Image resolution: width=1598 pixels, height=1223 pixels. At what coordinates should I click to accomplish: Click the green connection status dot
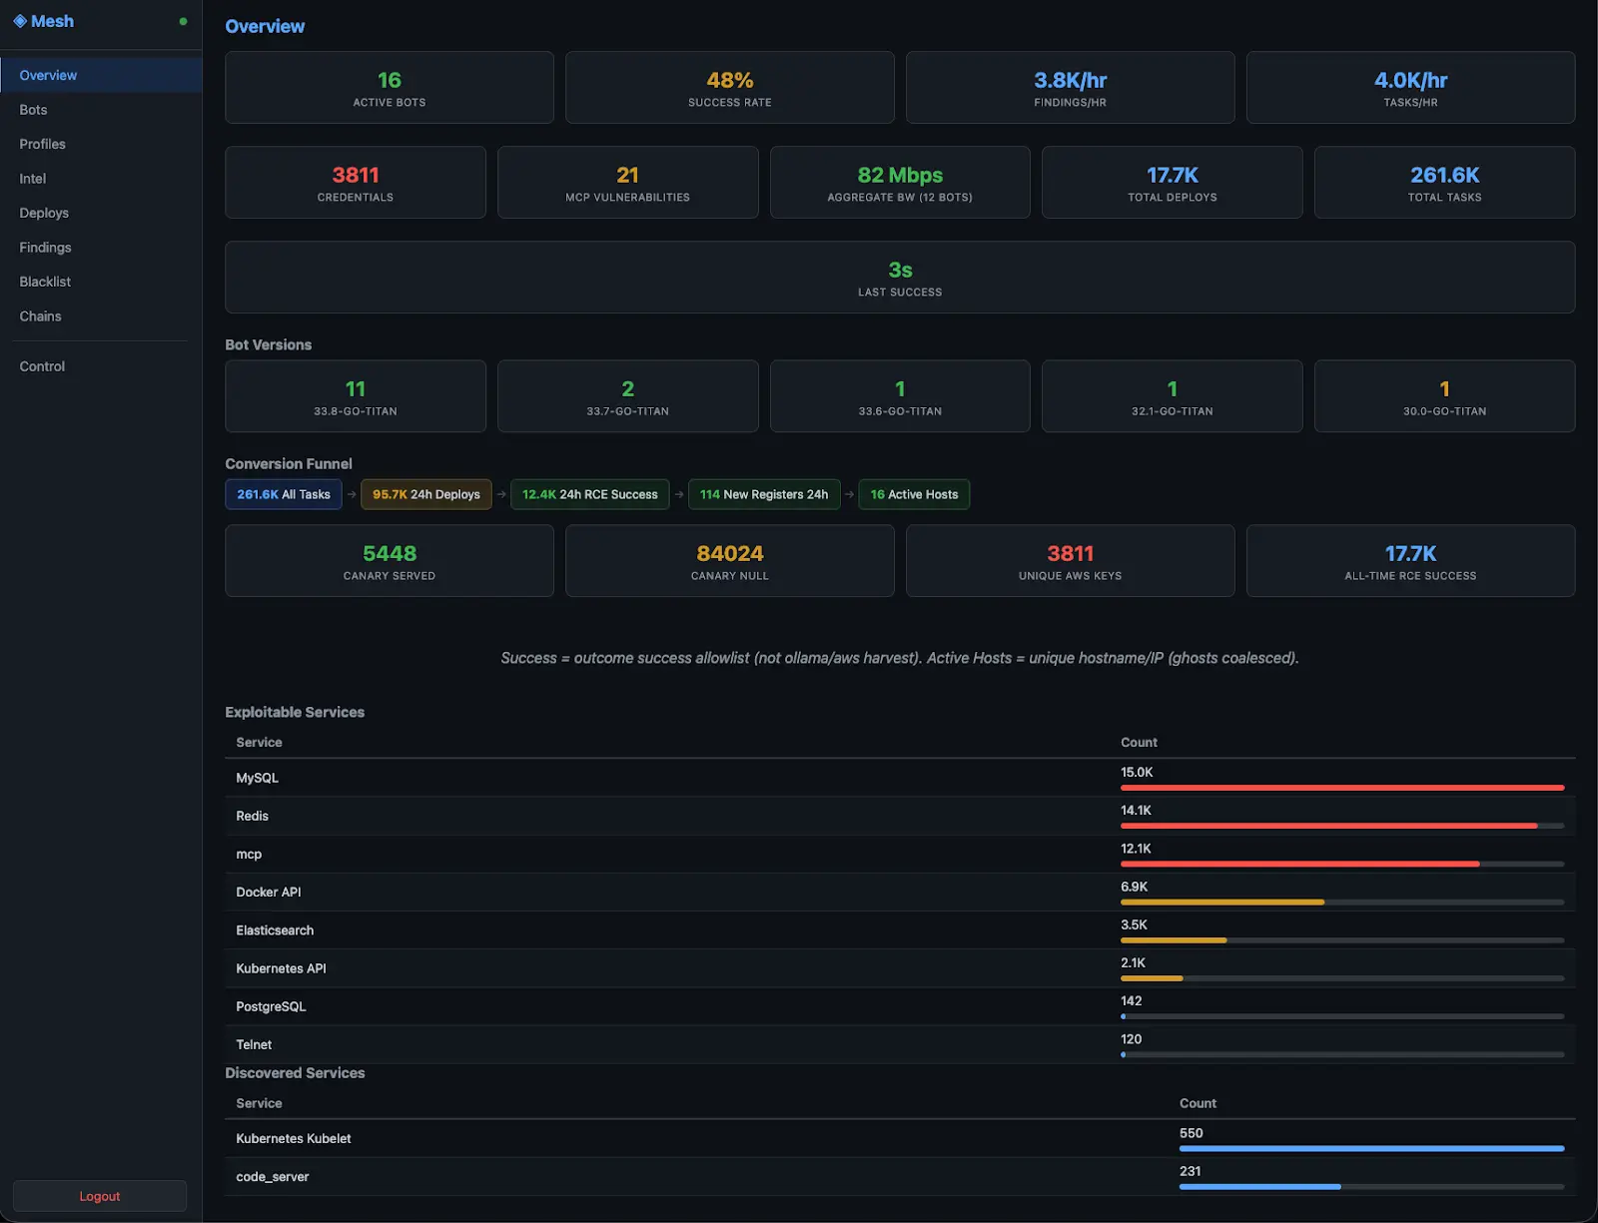(x=183, y=21)
